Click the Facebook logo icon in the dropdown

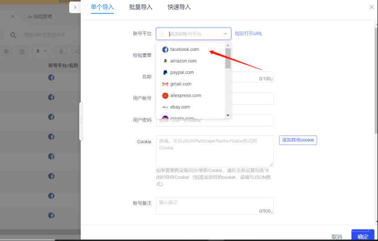(165, 50)
